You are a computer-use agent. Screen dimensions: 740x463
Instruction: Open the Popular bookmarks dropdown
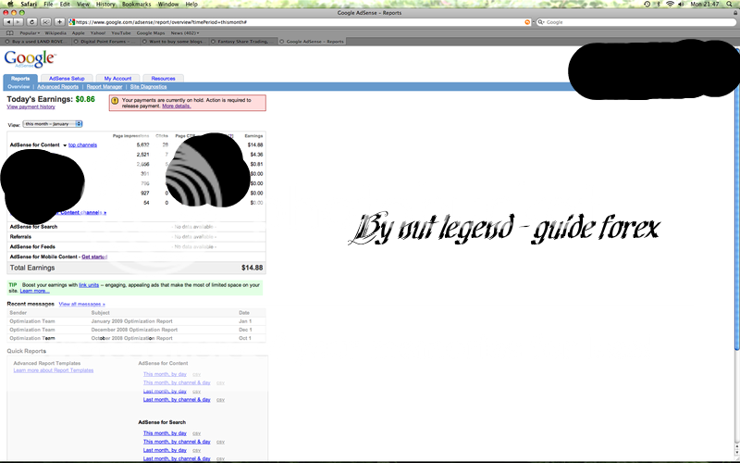pos(30,33)
